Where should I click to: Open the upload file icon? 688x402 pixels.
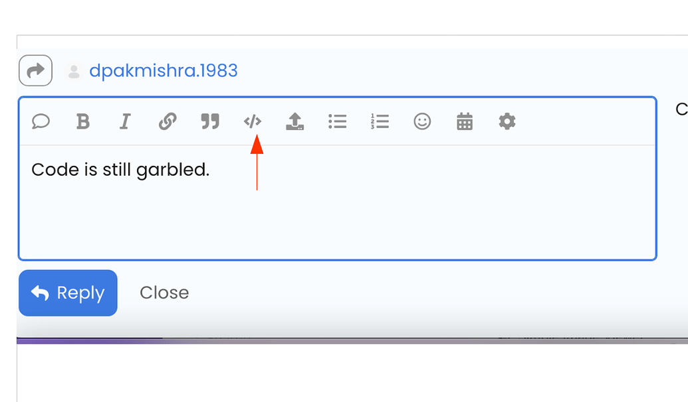pos(295,121)
